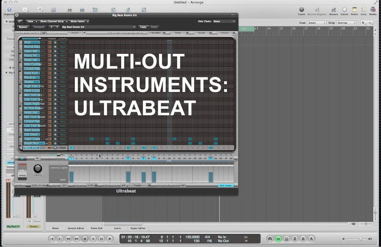
Task: Toggle the Ultrabeat sequencer power button
Action: pos(22,158)
